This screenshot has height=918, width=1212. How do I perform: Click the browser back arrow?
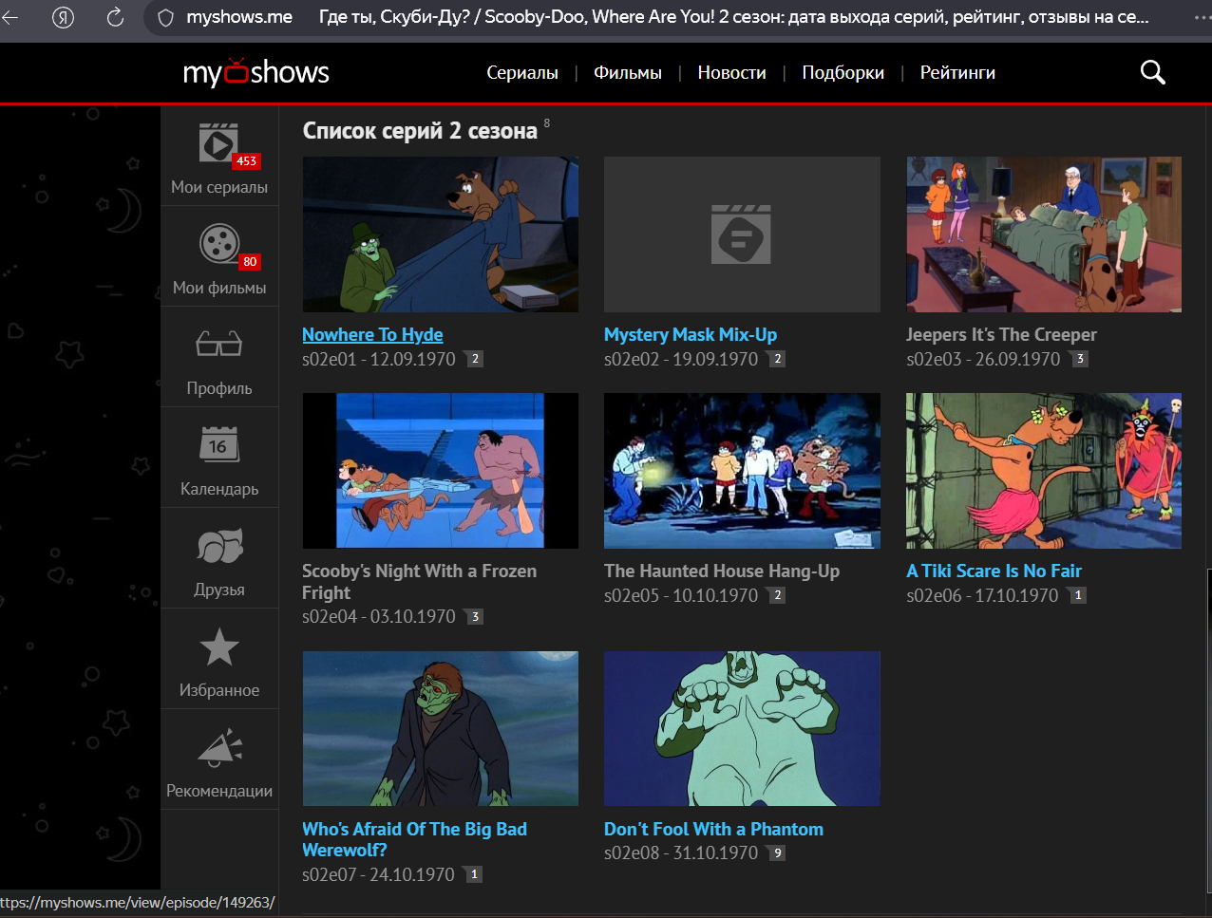click(10, 17)
